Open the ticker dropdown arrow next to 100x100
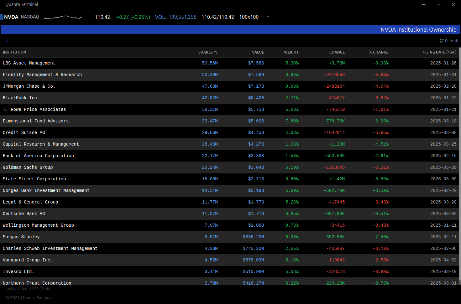The image size is (461, 304). (268, 17)
